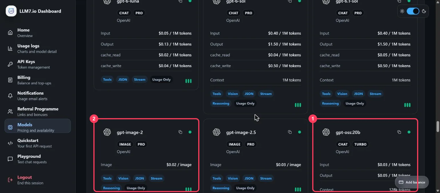
Task: Open the Quickstart guide
Action: (38, 143)
